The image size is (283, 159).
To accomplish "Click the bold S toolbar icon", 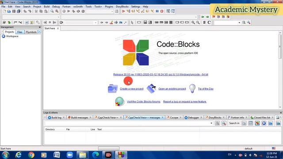I will point(204,23).
